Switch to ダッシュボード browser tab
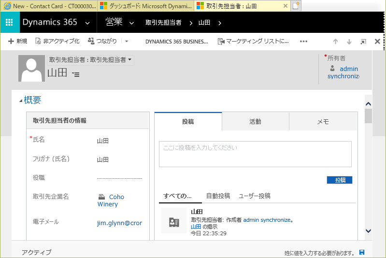The height and width of the screenshot is (258, 386). click(146, 6)
